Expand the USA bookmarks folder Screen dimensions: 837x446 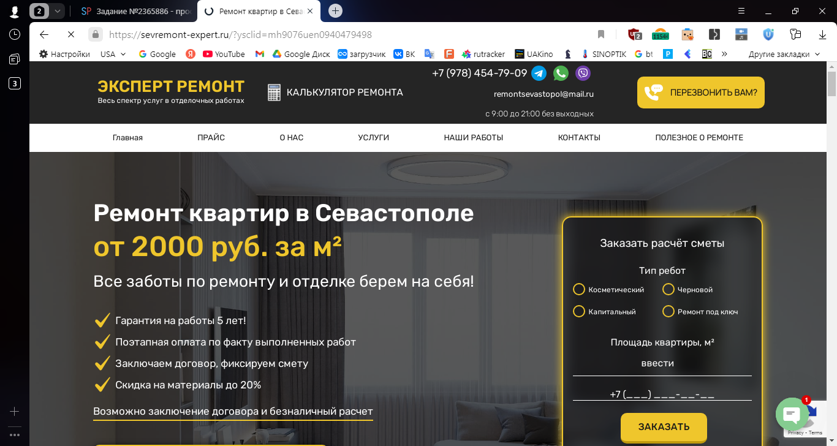[113, 54]
